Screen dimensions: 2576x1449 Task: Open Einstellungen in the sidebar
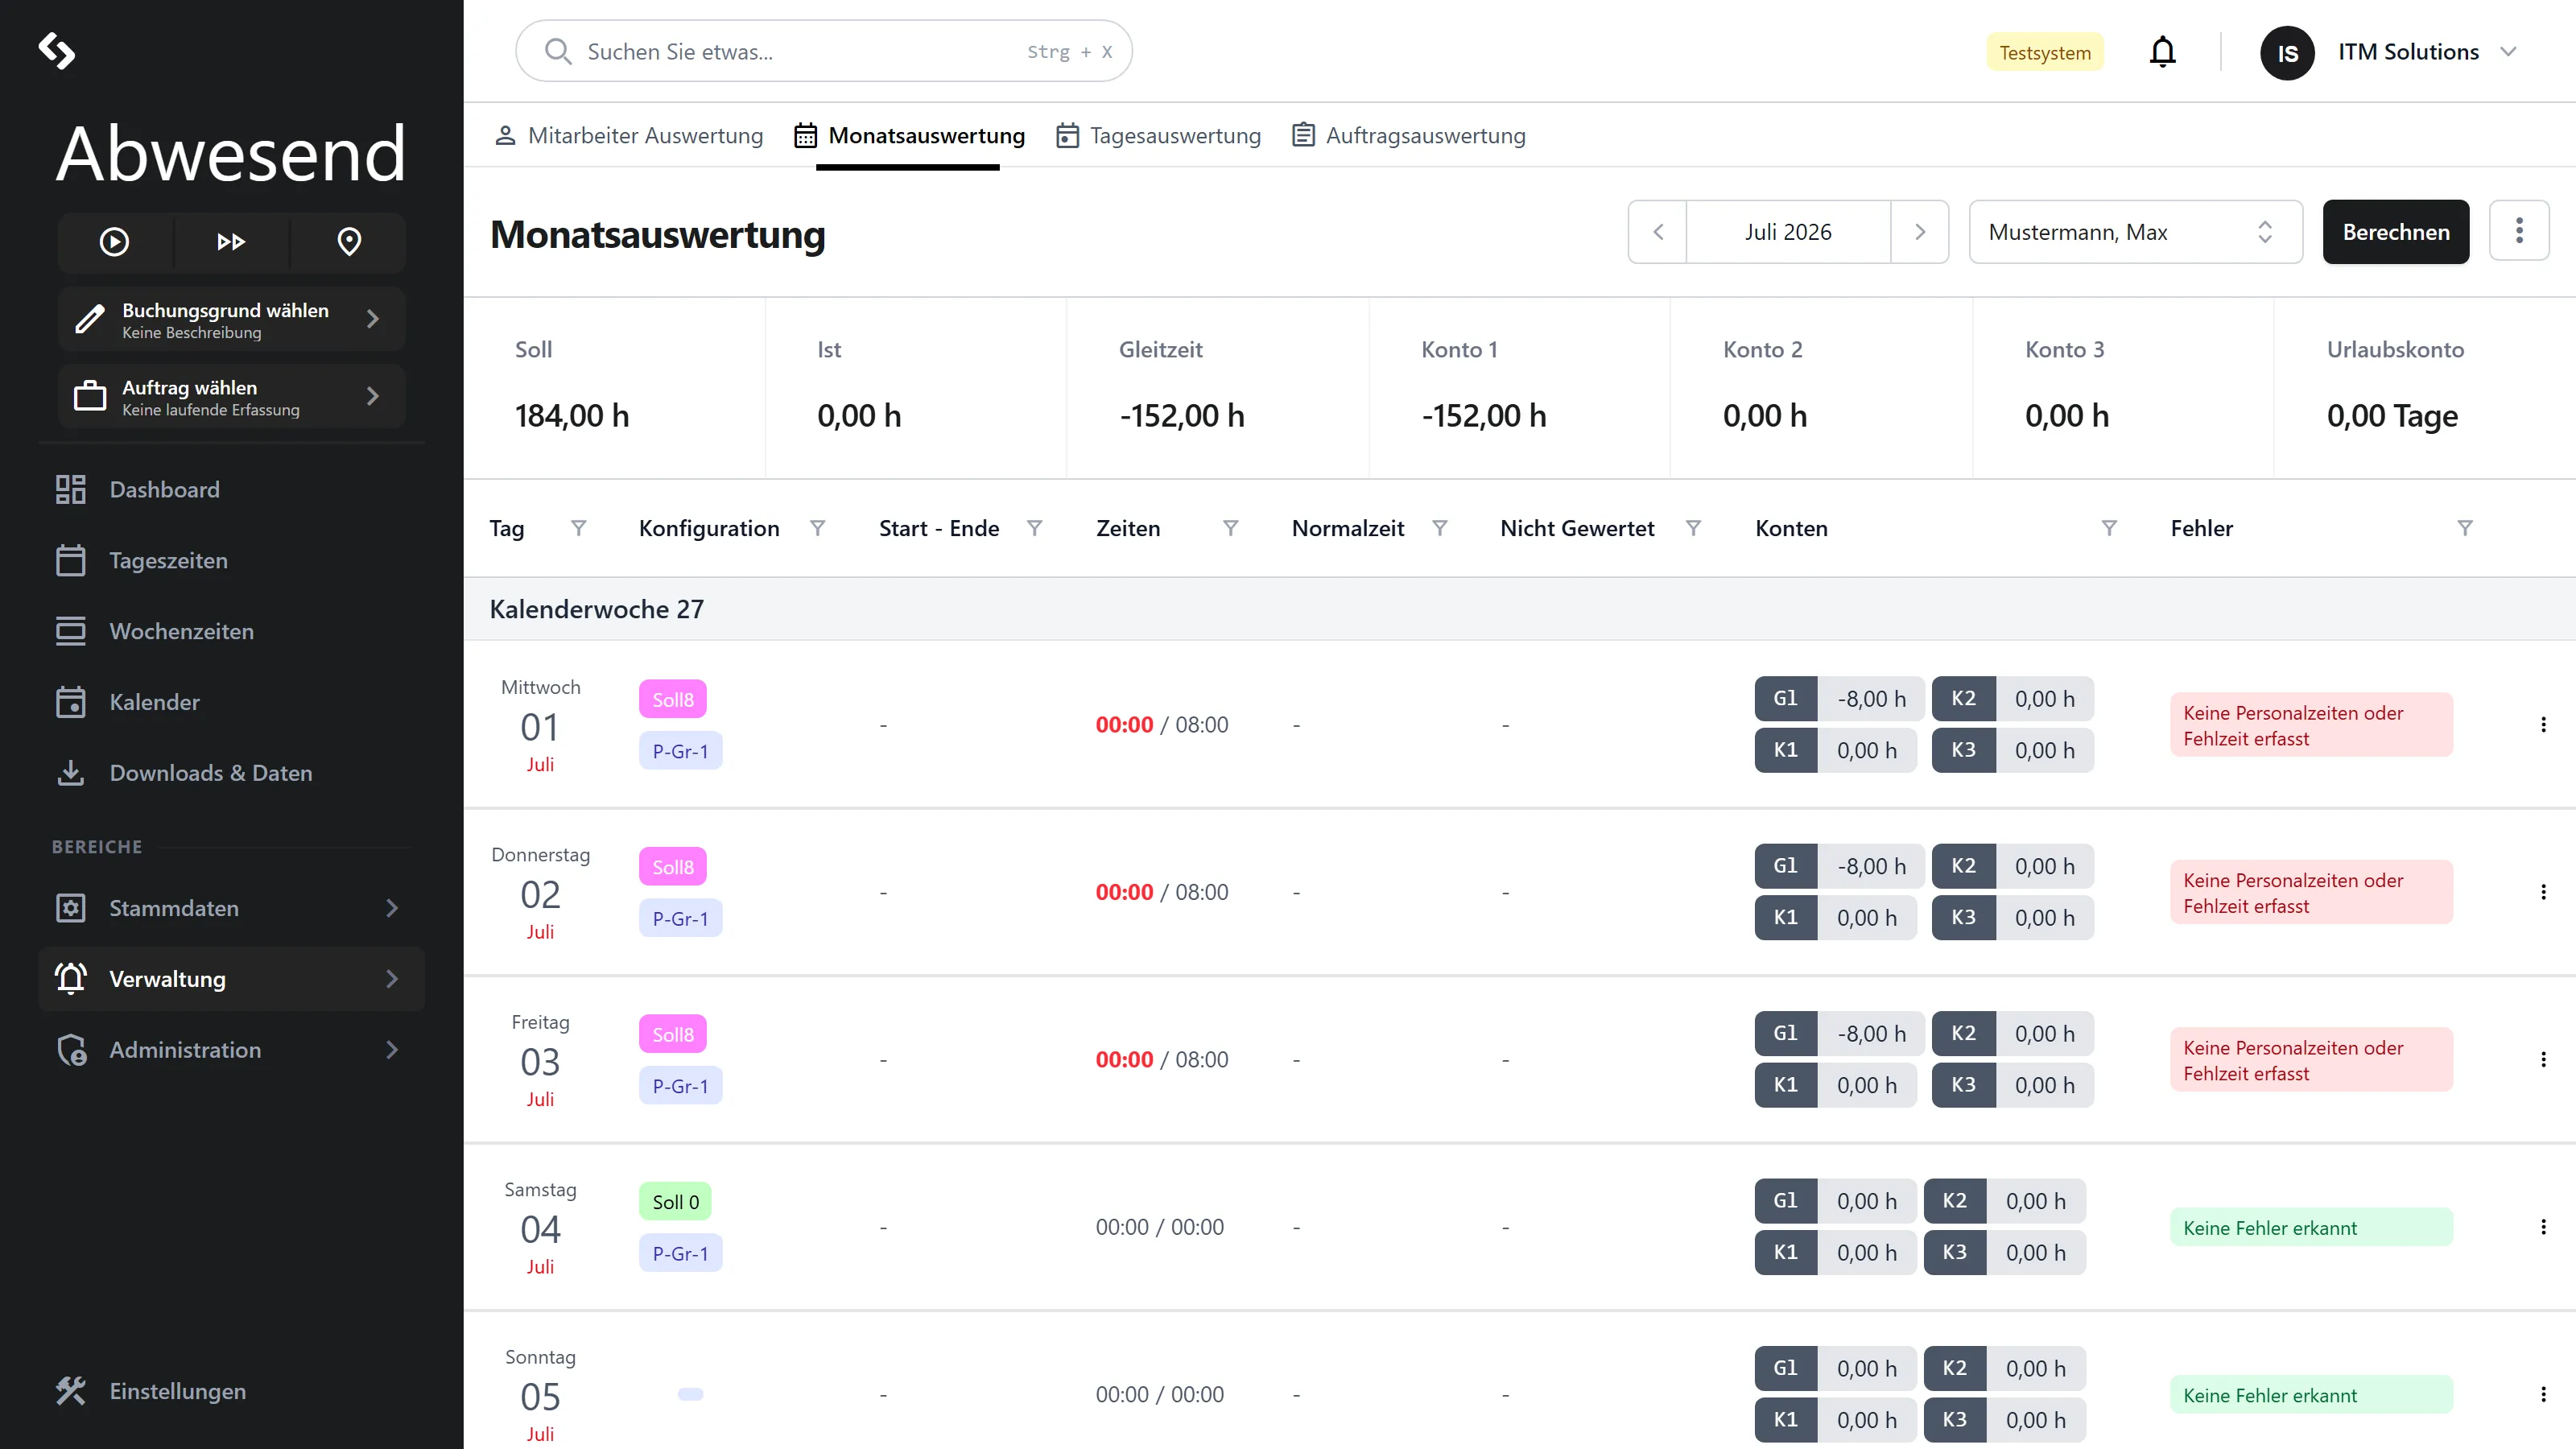232,1391
